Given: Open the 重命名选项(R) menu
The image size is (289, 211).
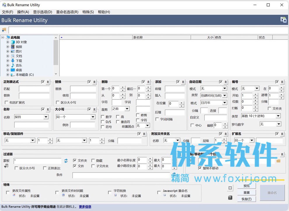Looking at the screenshot, I should [67, 12].
